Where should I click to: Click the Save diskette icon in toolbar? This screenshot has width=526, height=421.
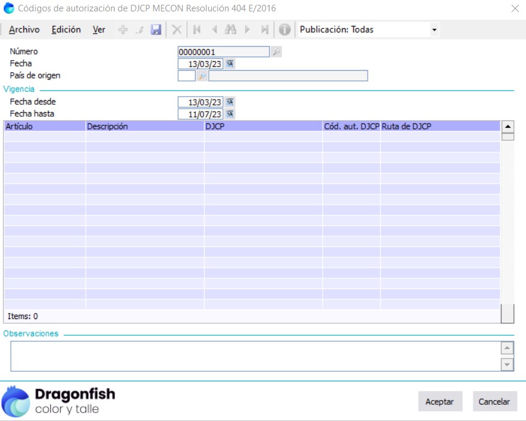click(x=156, y=30)
